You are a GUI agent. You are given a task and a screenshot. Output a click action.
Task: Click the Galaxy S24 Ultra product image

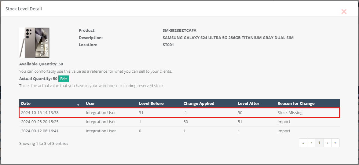click(x=35, y=43)
